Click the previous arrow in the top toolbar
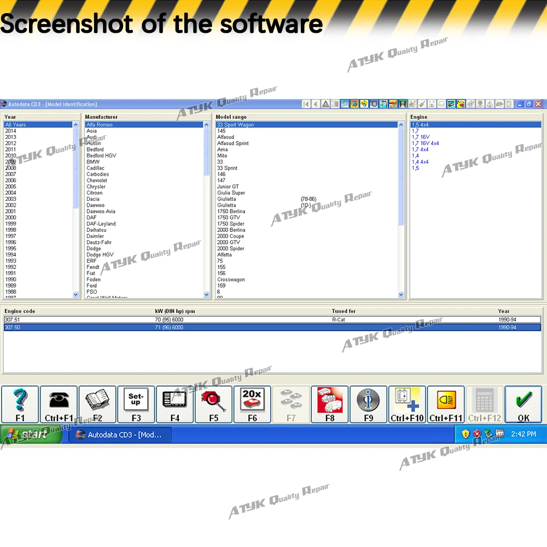 tap(316, 104)
